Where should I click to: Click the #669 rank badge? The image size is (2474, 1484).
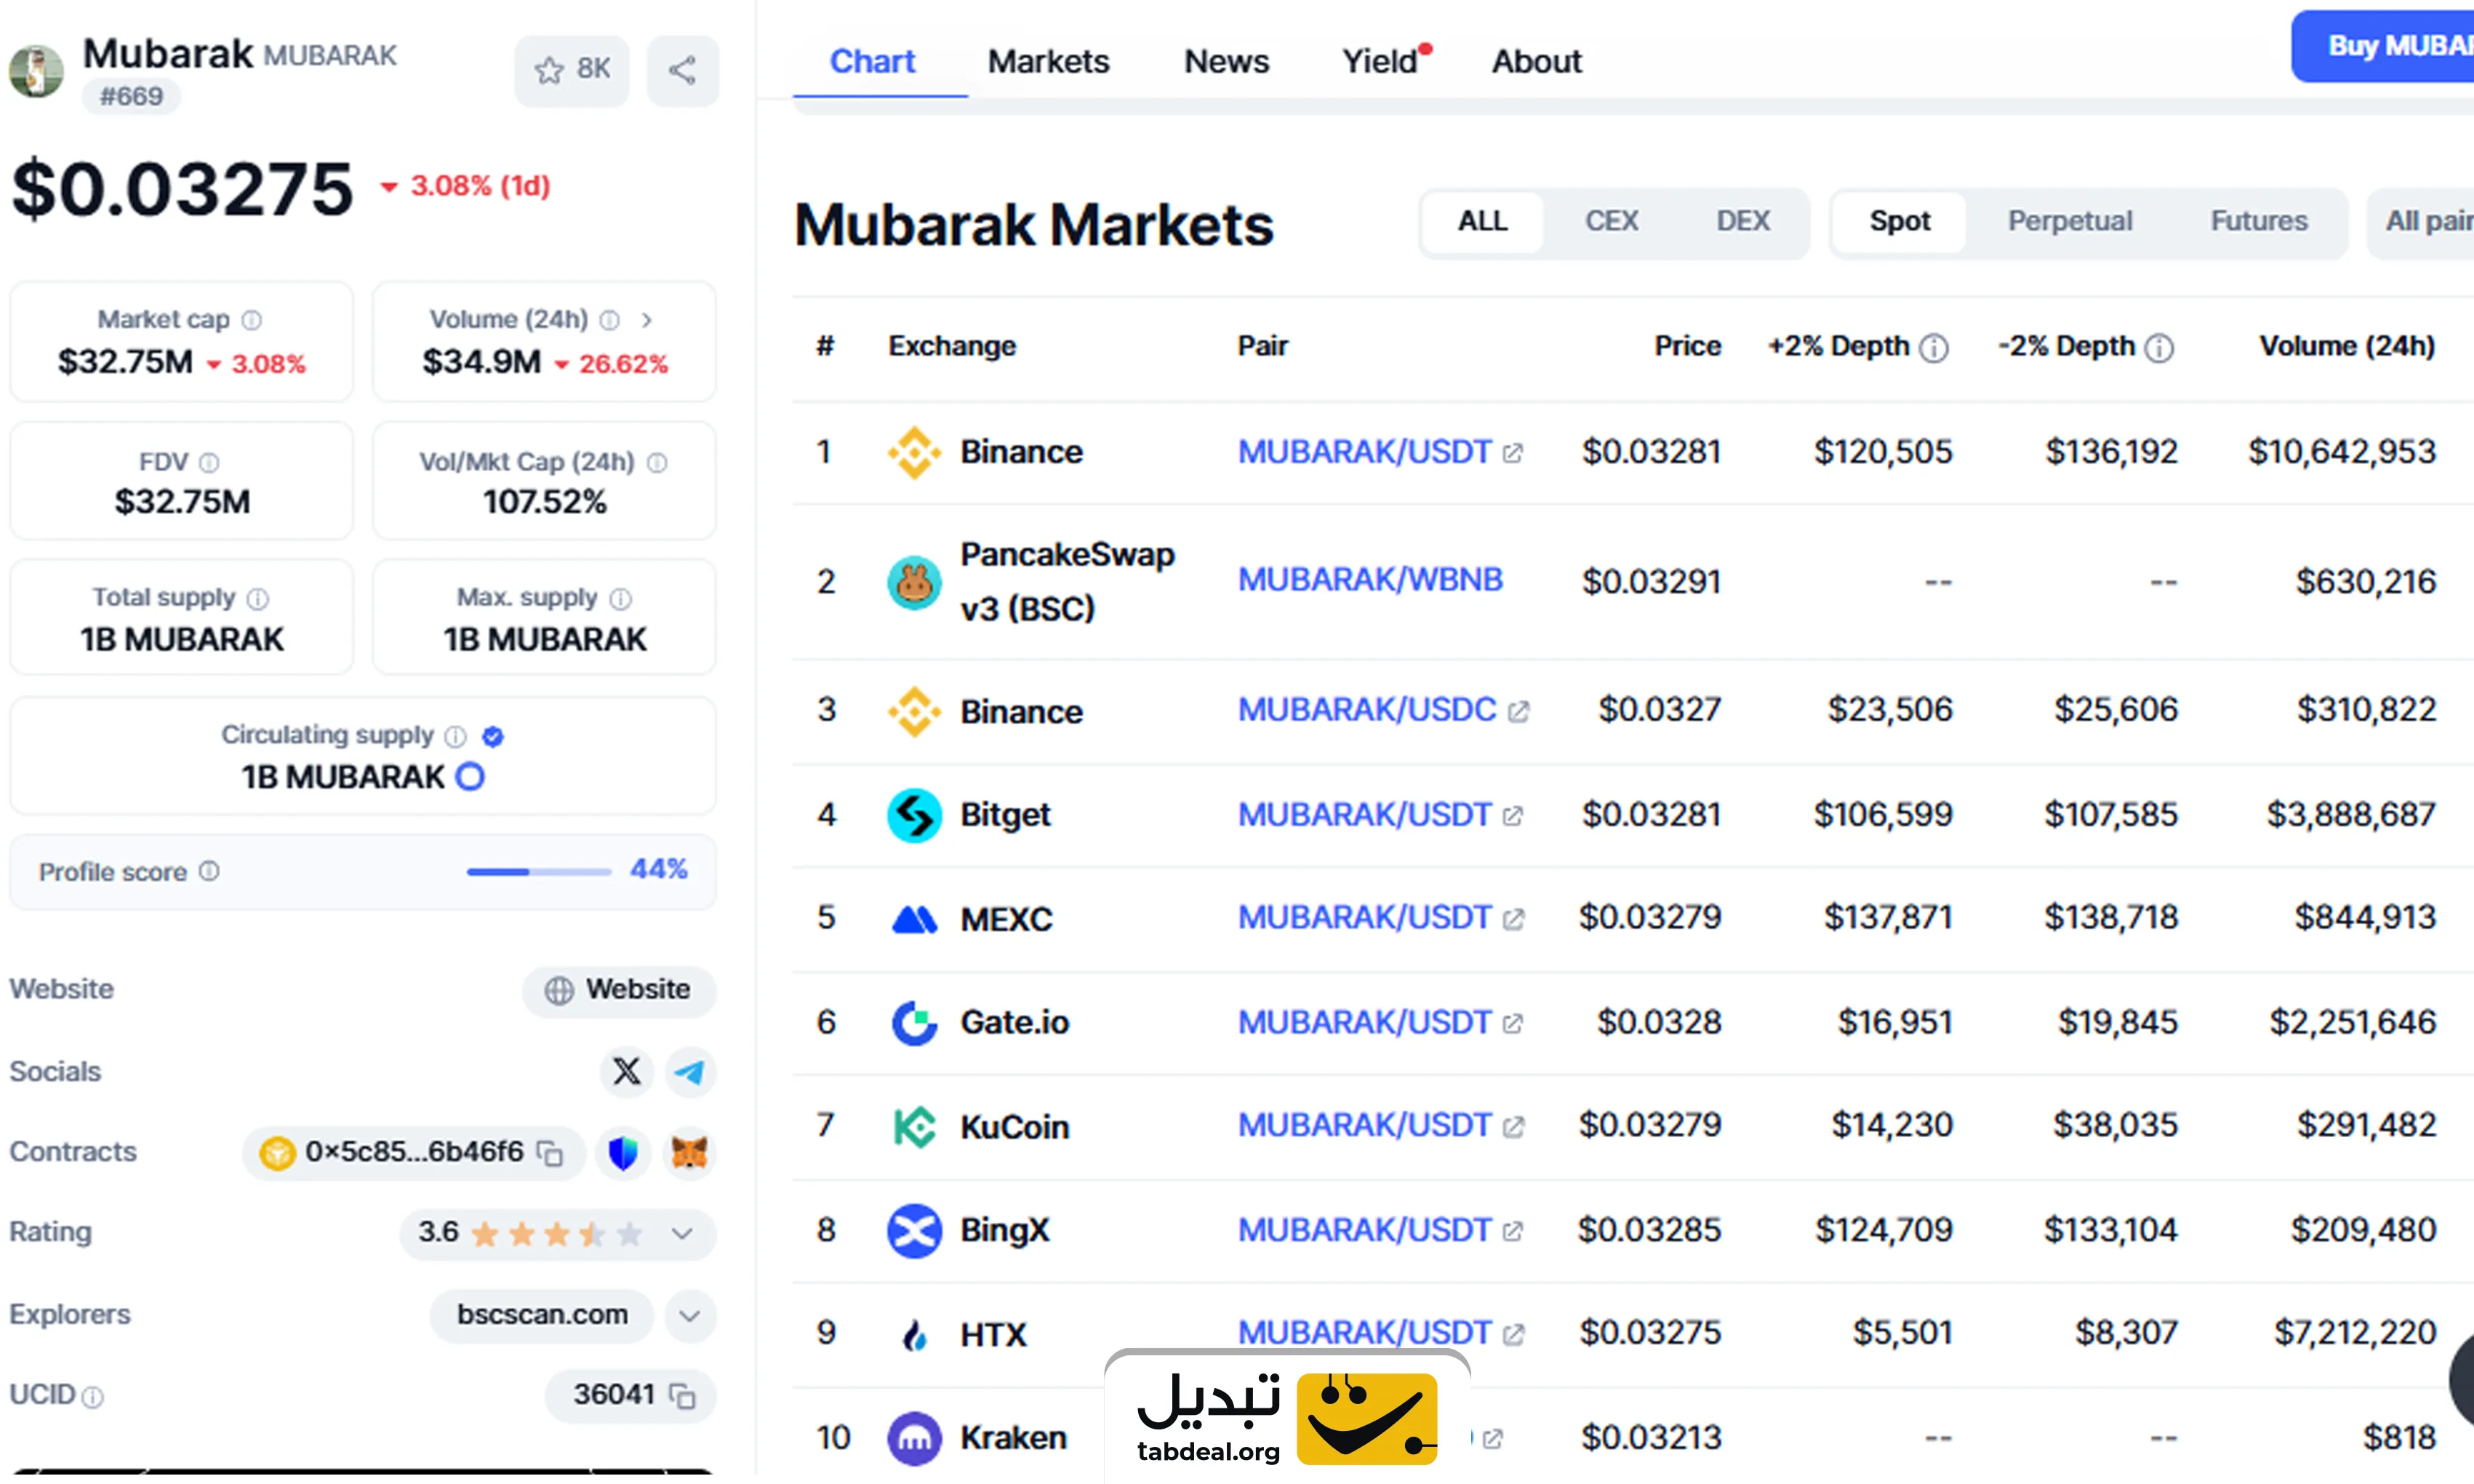(131, 96)
